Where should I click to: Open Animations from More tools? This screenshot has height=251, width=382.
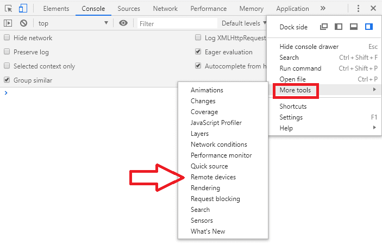(x=223, y=90)
